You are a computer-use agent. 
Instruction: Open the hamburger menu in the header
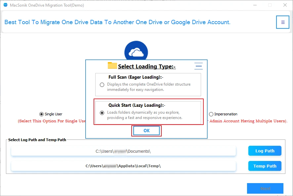point(283,22)
